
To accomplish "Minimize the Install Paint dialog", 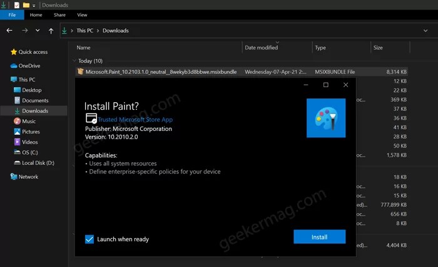I will [306, 85].
